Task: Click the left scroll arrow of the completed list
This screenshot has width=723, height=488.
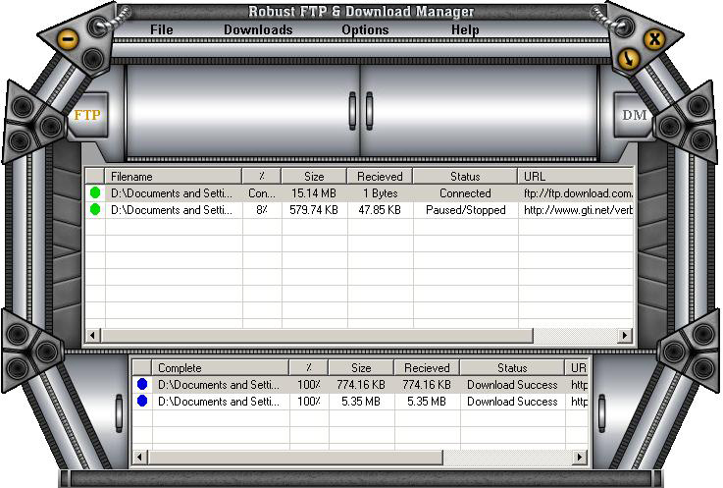Action: coord(139,457)
